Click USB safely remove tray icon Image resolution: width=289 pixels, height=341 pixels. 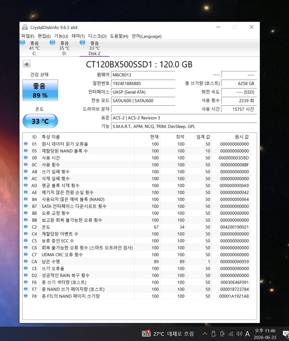tap(213, 334)
